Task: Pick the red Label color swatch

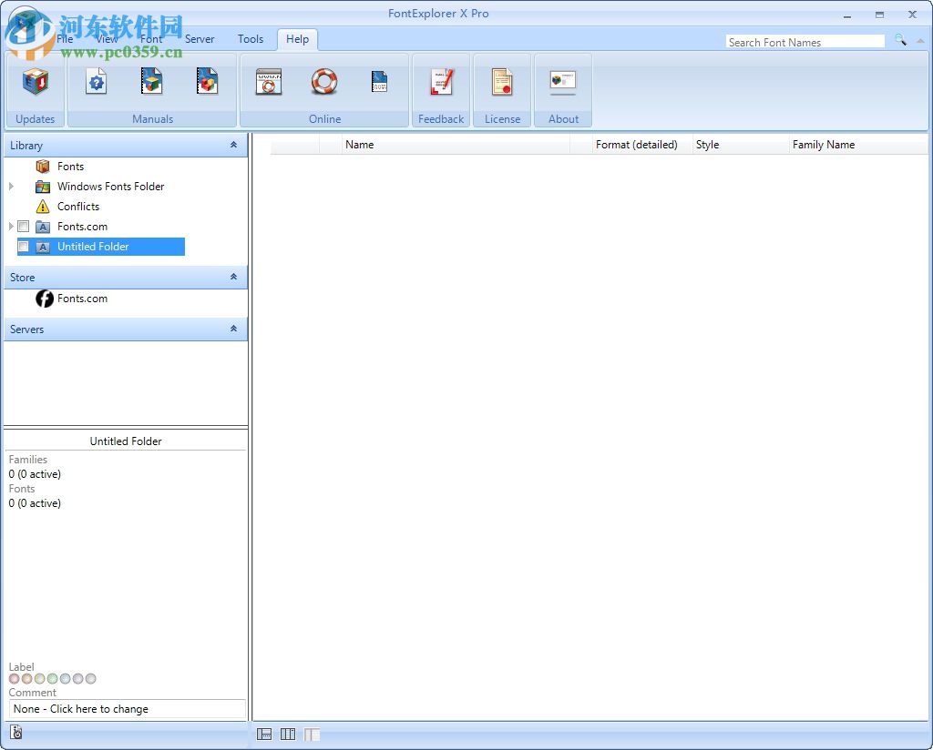Action: click(x=14, y=678)
